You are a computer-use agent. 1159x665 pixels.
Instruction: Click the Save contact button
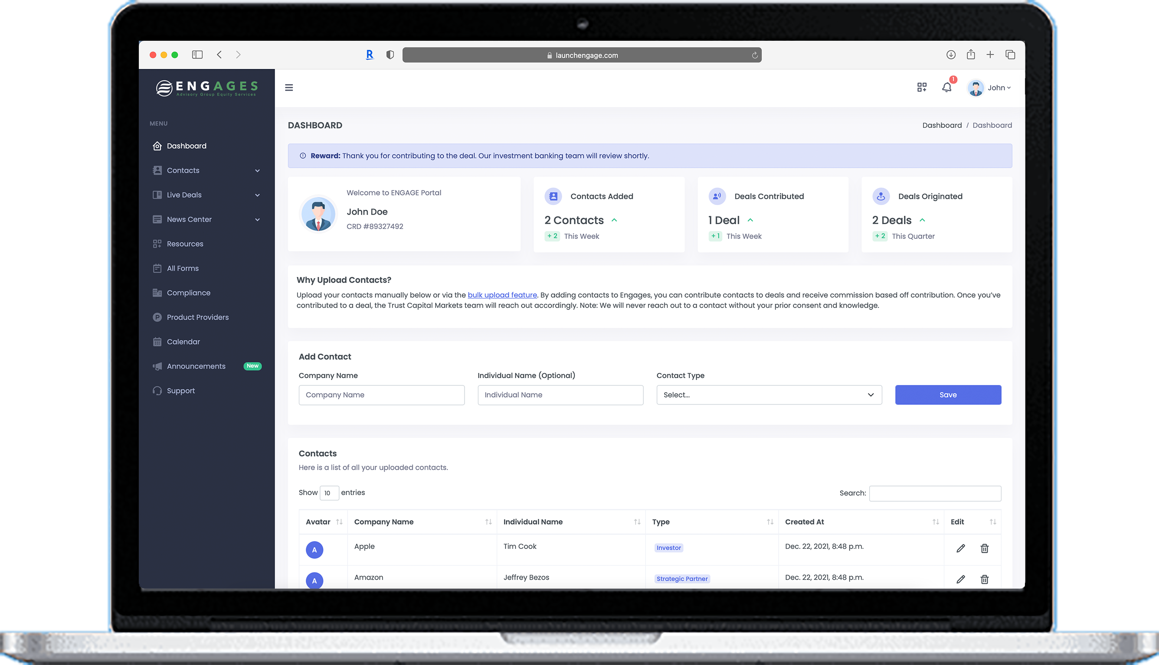947,394
